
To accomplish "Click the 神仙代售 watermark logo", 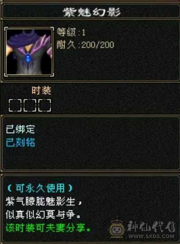I will pos(151,227).
